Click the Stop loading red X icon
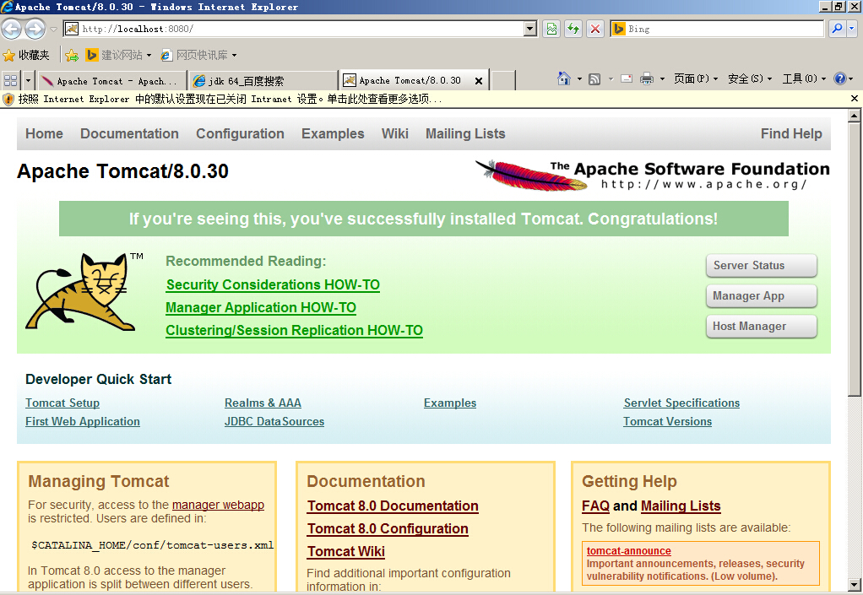The height and width of the screenshot is (595, 863). 595,29
